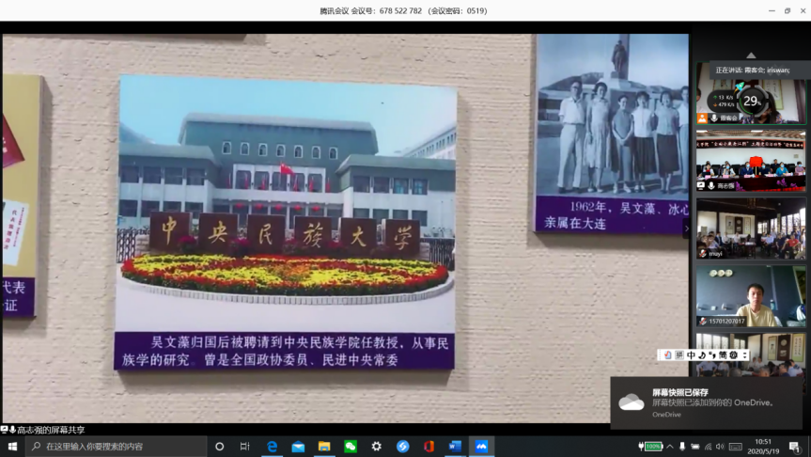Open IME settings gear on language bar
This screenshot has height=457, width=811.
click(x=735, y=355)
